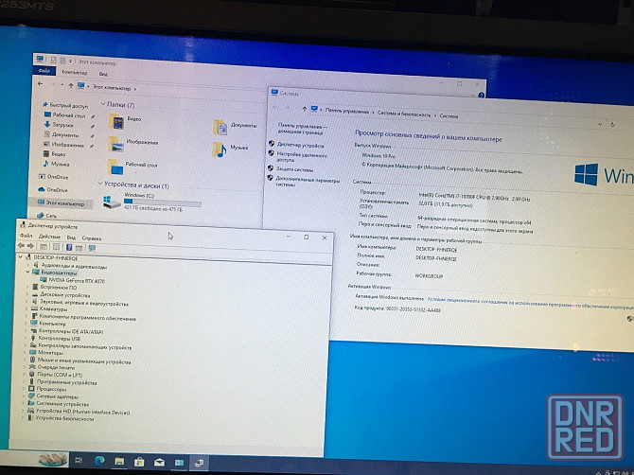This screenshot has height=475, width=634.
Task: Click Система и безопасность breadcrumb
Action: (404, 114)
